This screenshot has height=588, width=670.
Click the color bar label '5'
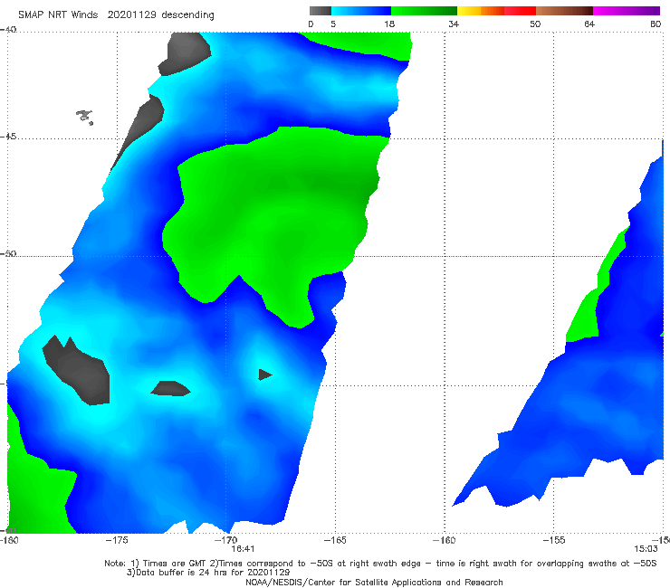(333, 24)
